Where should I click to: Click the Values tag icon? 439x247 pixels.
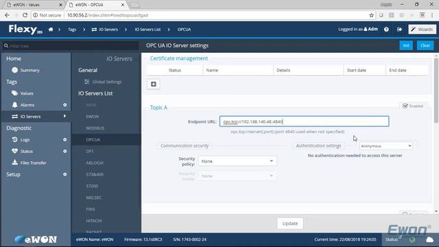click(15, 93)
